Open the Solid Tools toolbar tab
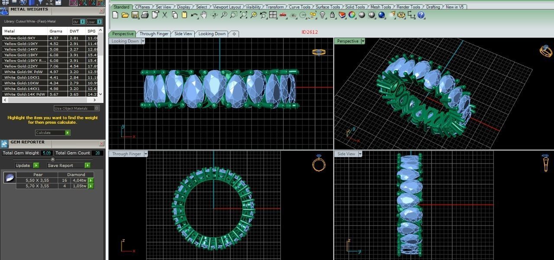 (x=355, y=7)
